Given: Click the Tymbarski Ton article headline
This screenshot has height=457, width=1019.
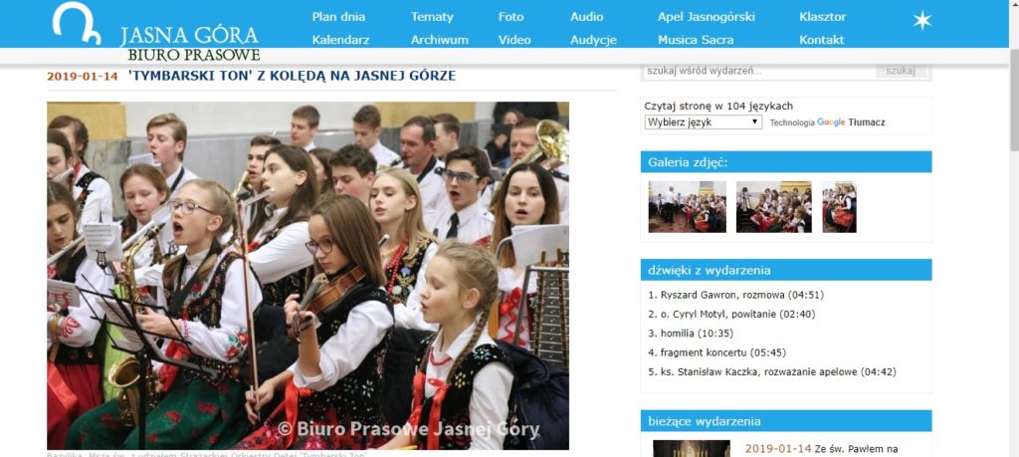Looking at the screenshot, I should [292, 76].
